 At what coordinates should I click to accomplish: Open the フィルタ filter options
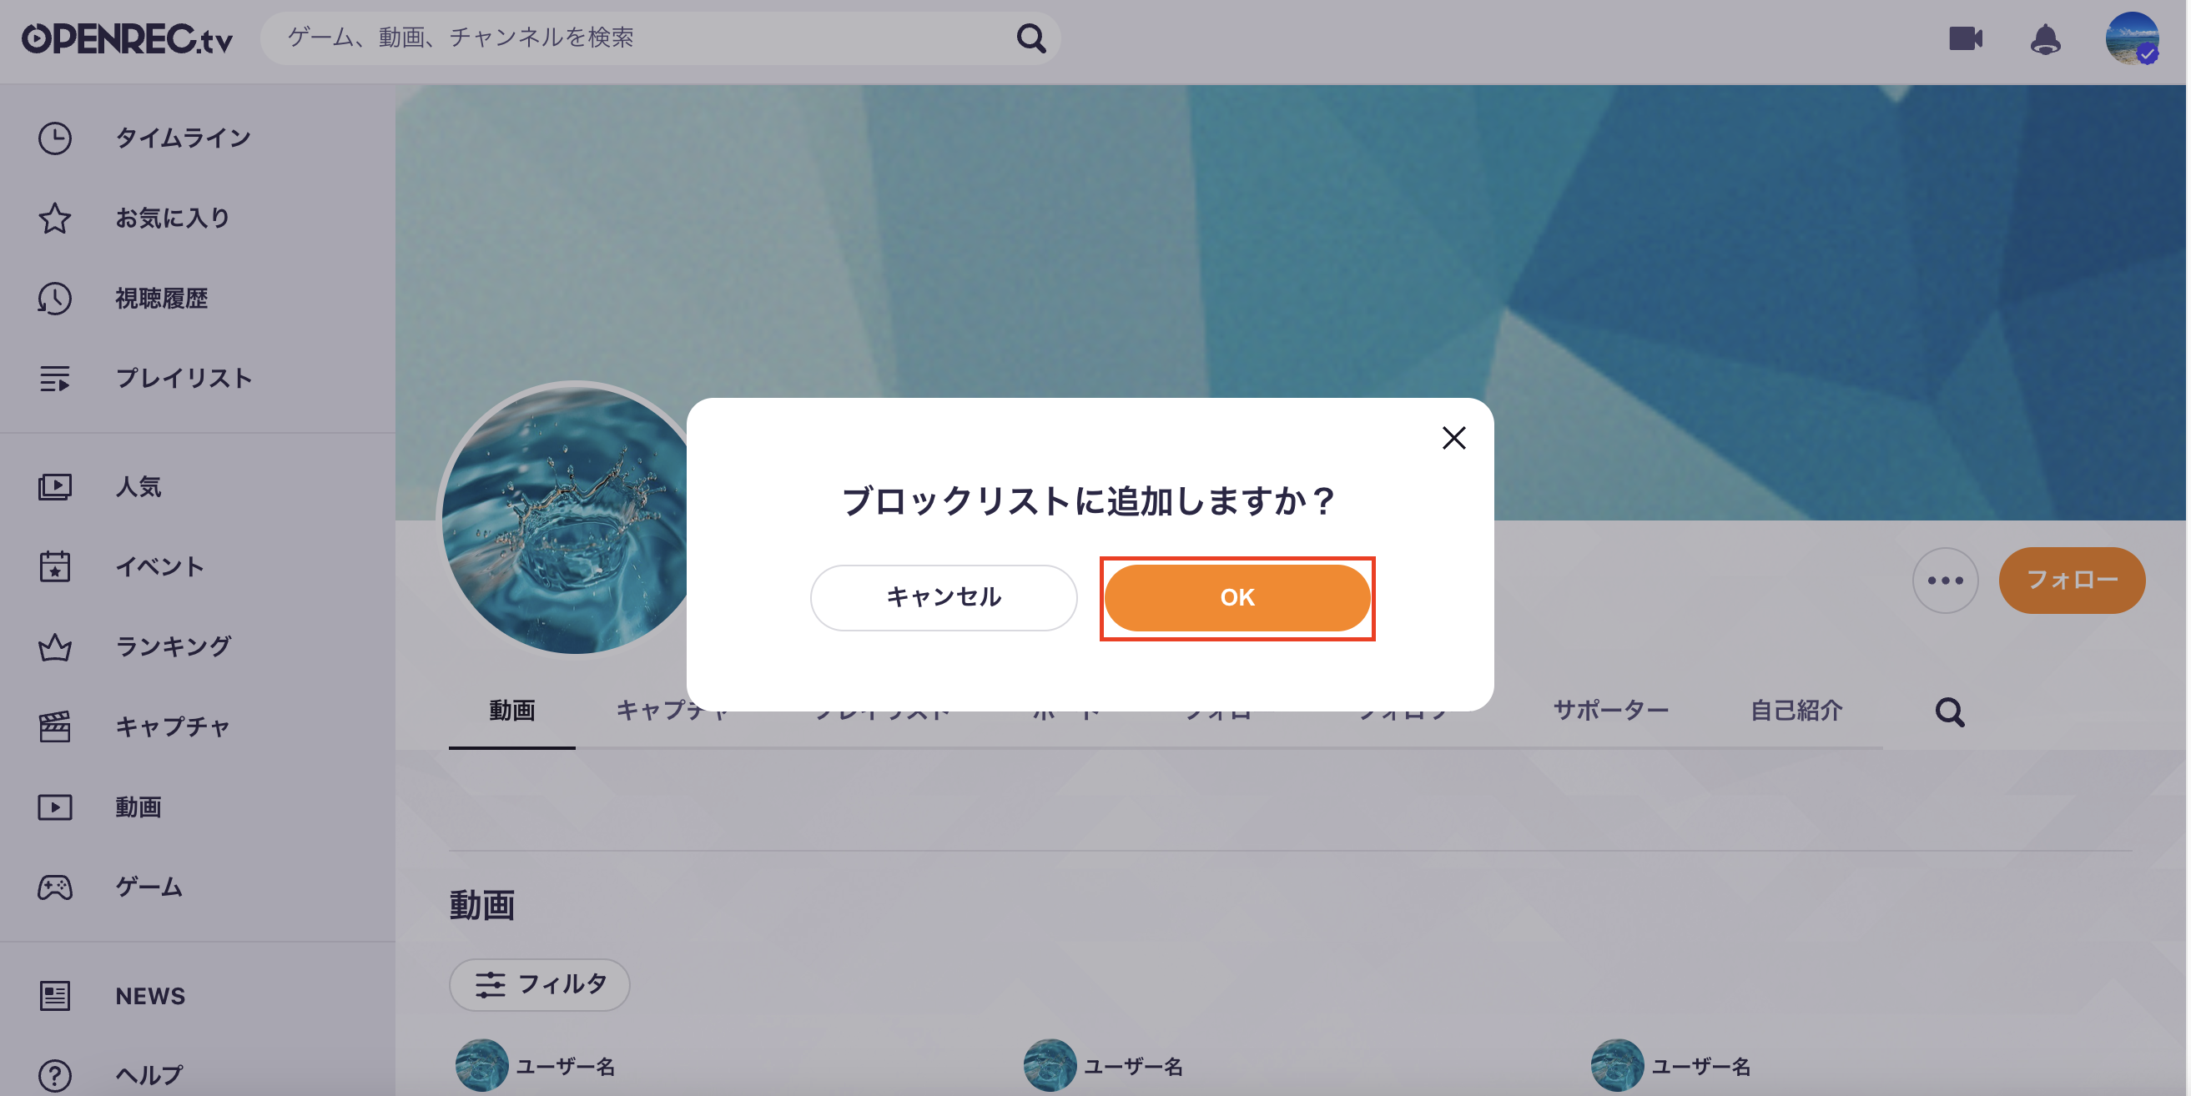[539, 984]
